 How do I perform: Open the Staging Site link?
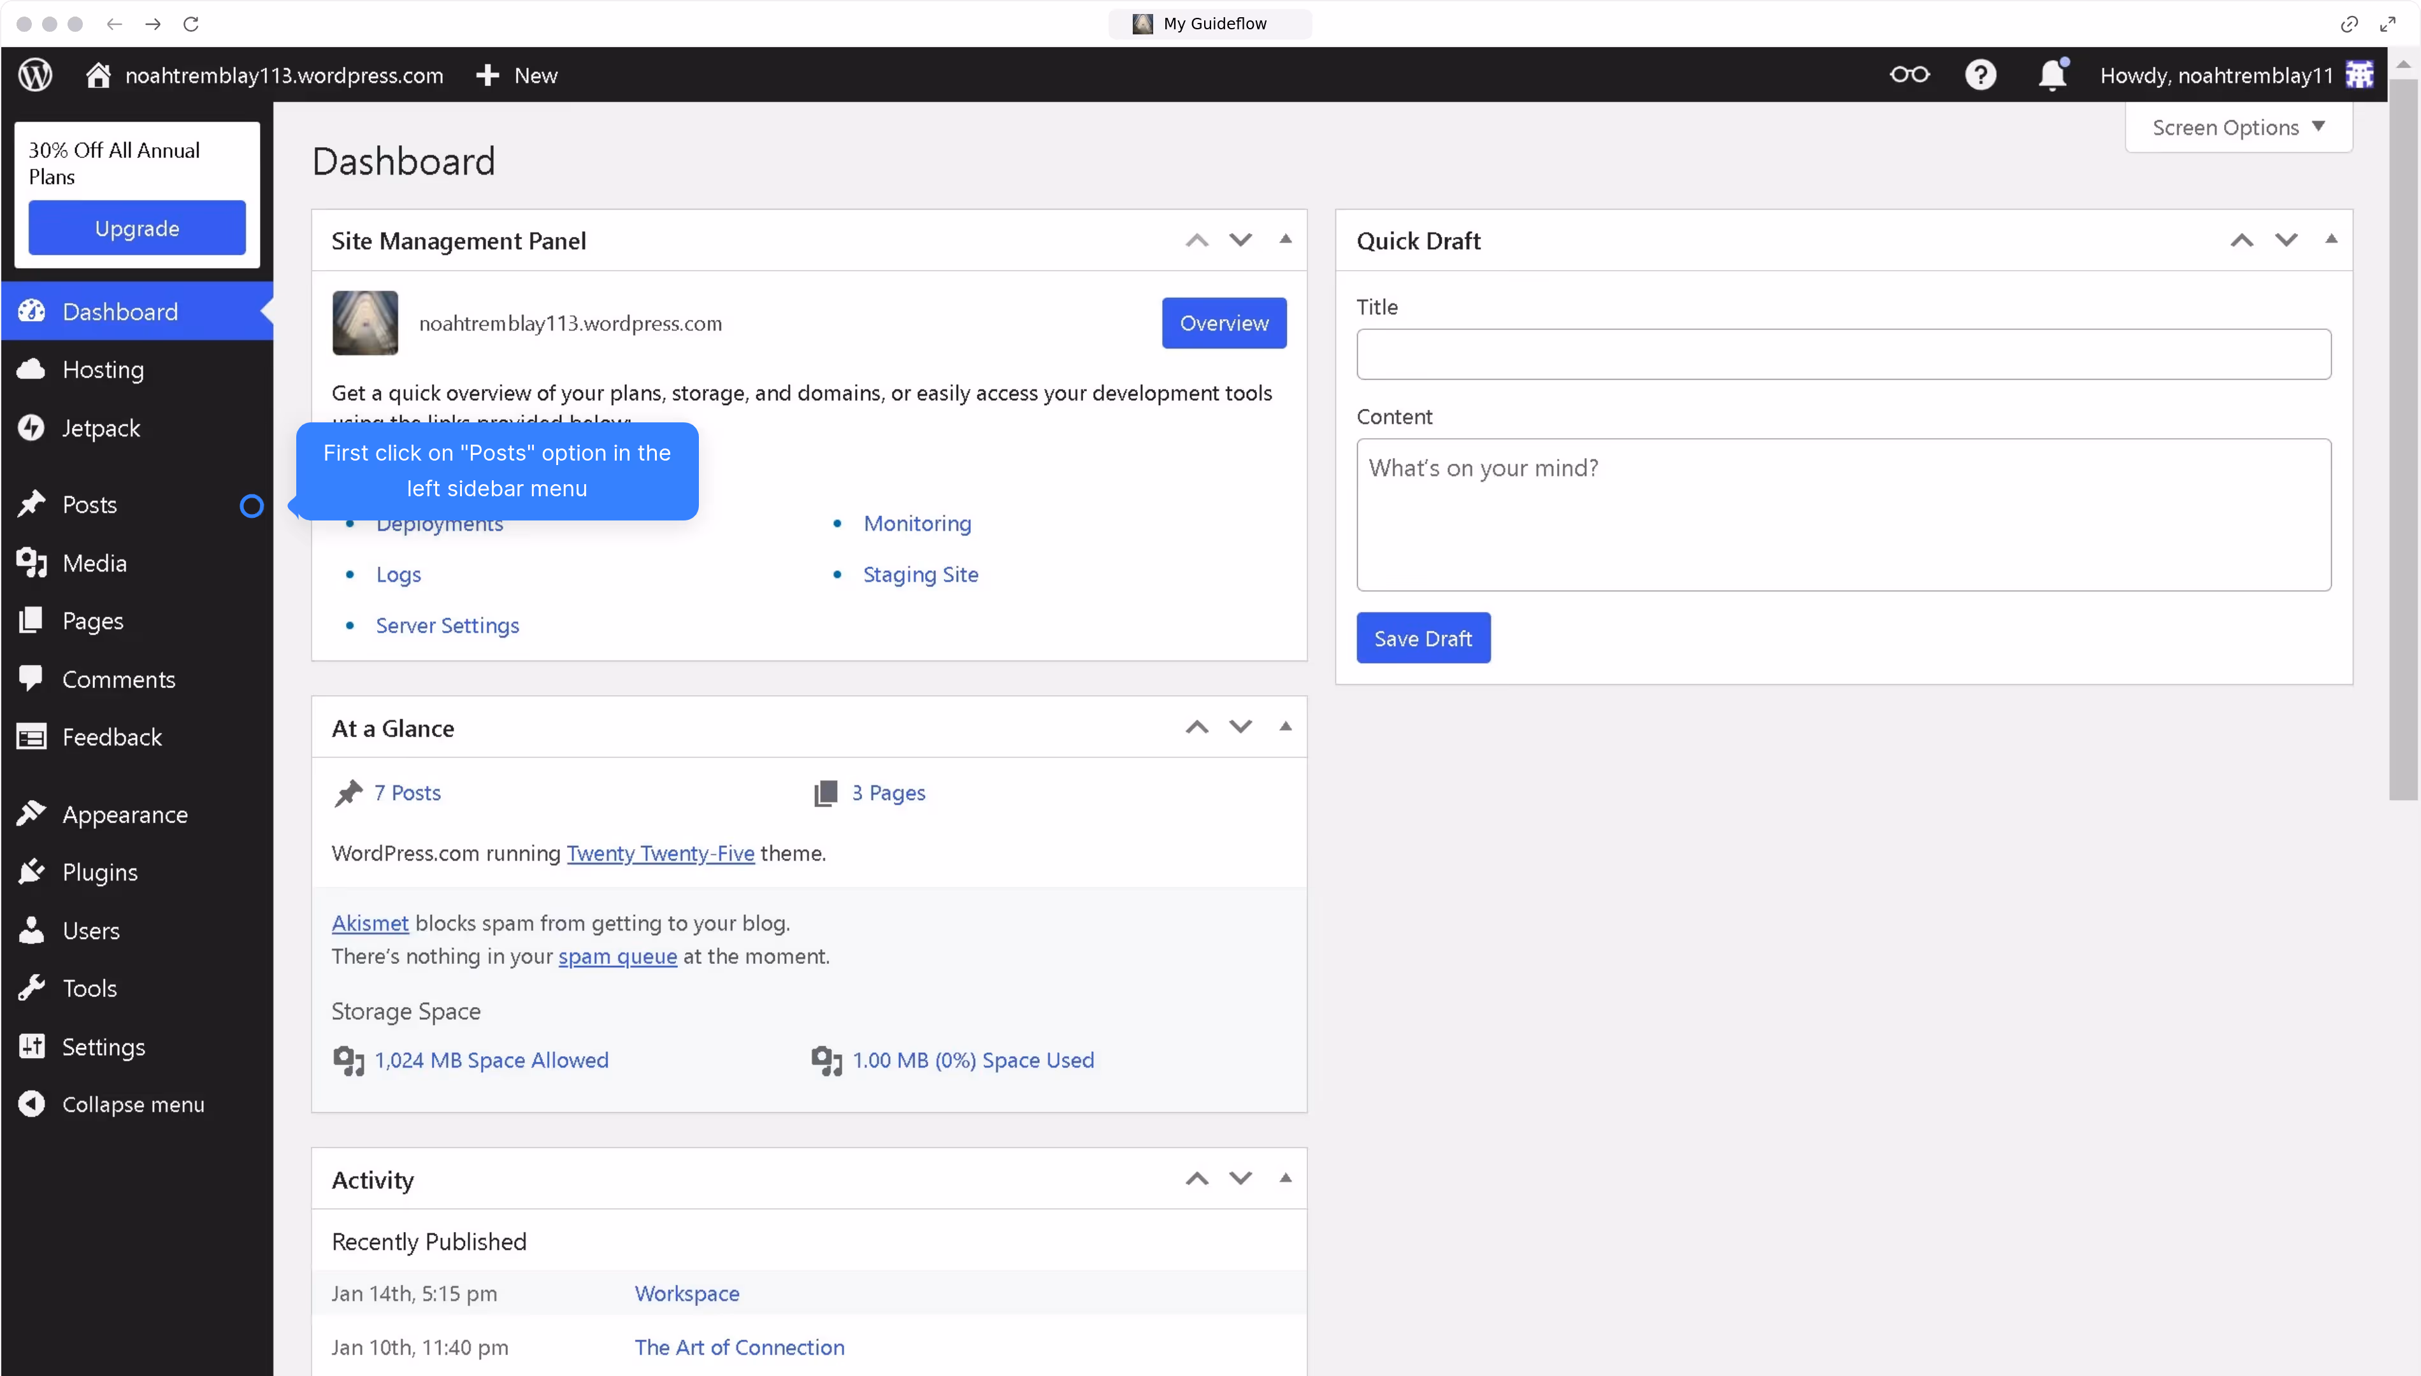pyautogui.click(x=921, y=575)
